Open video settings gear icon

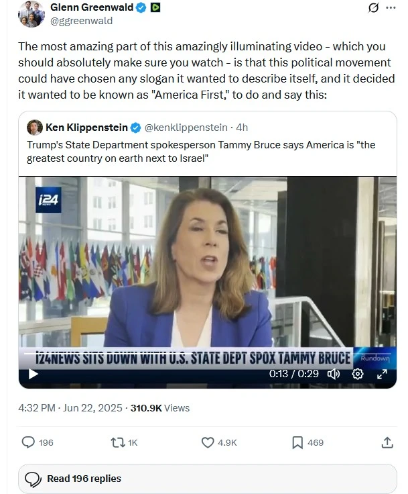coord(358,374)
